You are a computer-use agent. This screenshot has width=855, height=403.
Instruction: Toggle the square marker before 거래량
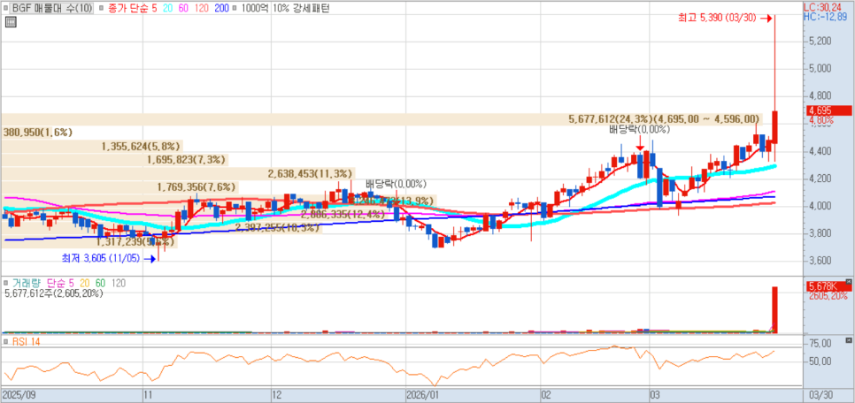coord(6,283)
